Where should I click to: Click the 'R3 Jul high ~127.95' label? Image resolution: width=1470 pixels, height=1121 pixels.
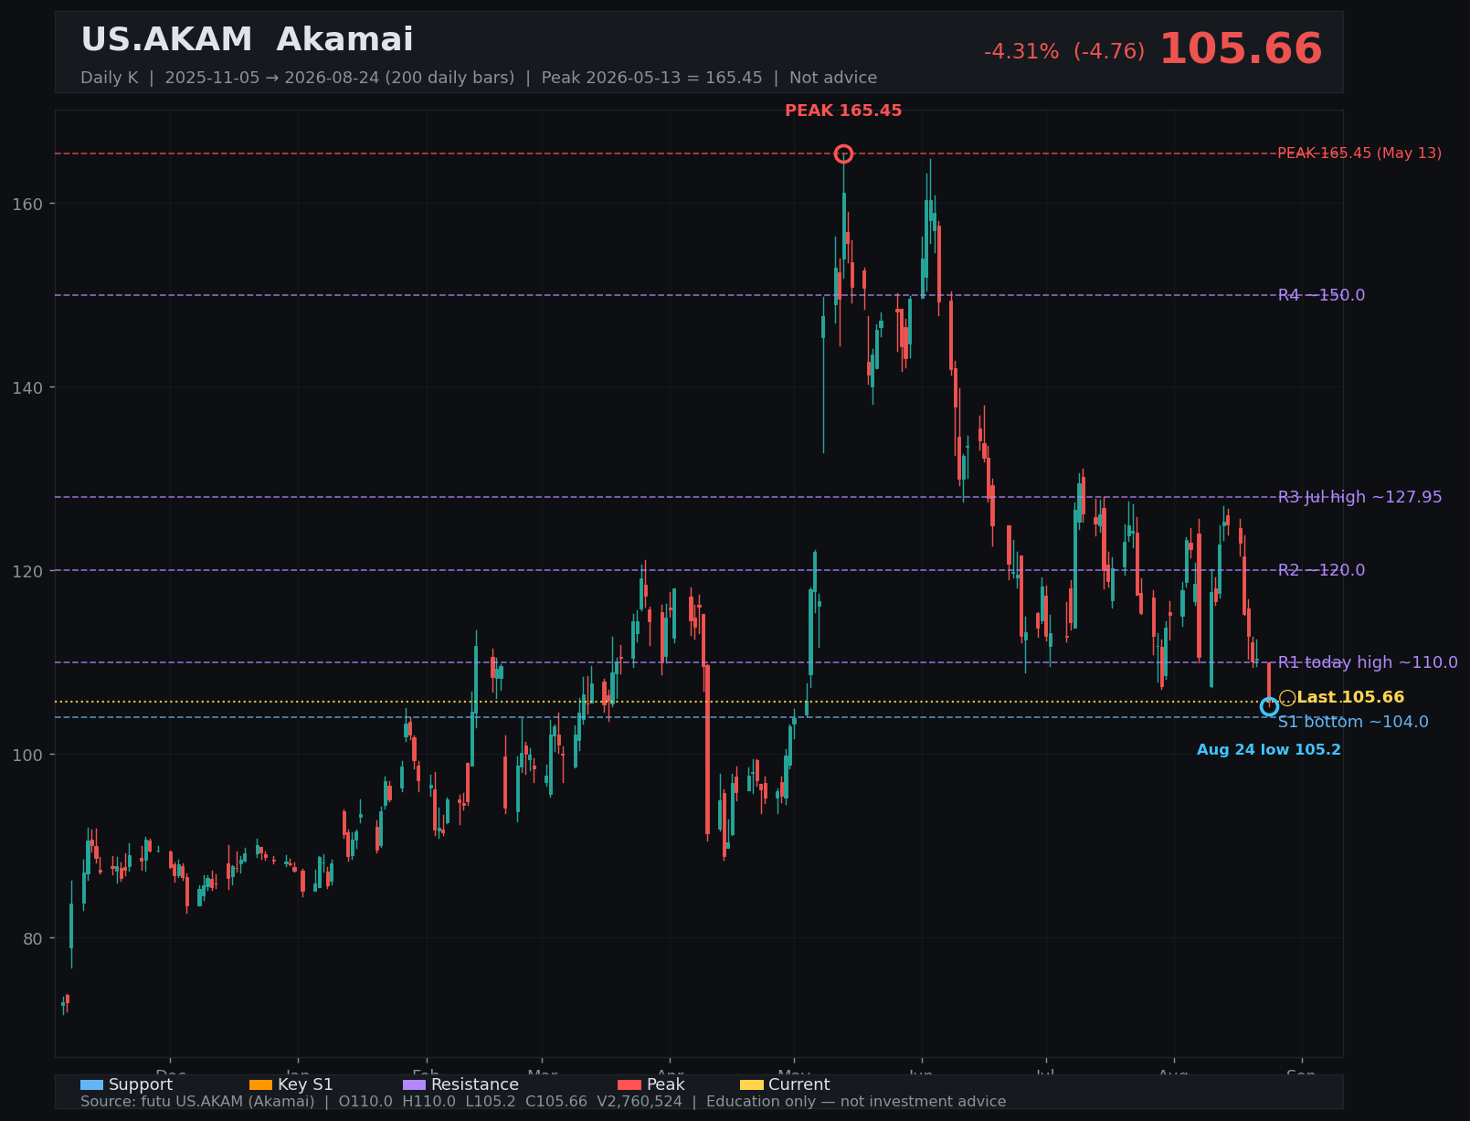point(1359,497)
